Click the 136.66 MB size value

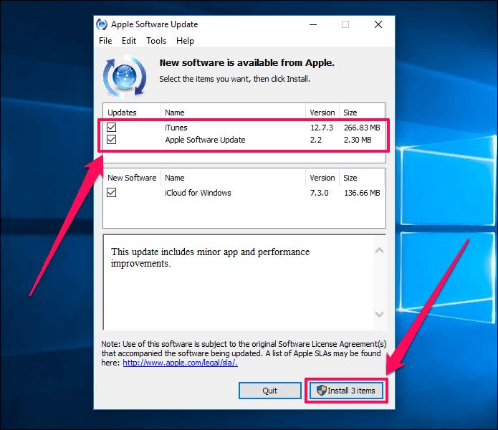(x=362, y=193)
